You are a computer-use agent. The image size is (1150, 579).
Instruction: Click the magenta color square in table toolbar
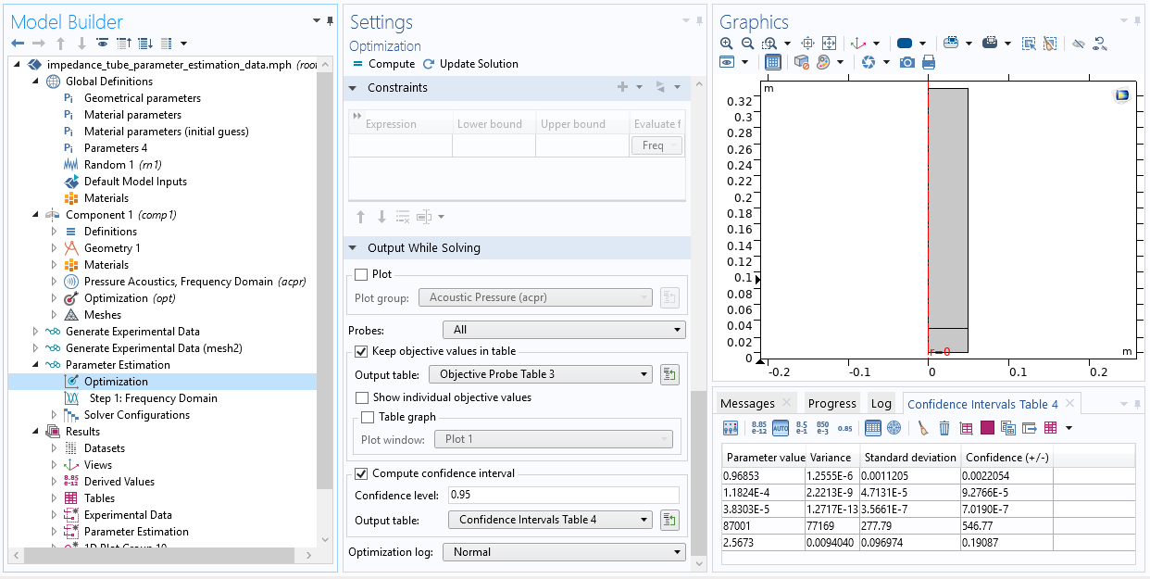tap(987, 428)
